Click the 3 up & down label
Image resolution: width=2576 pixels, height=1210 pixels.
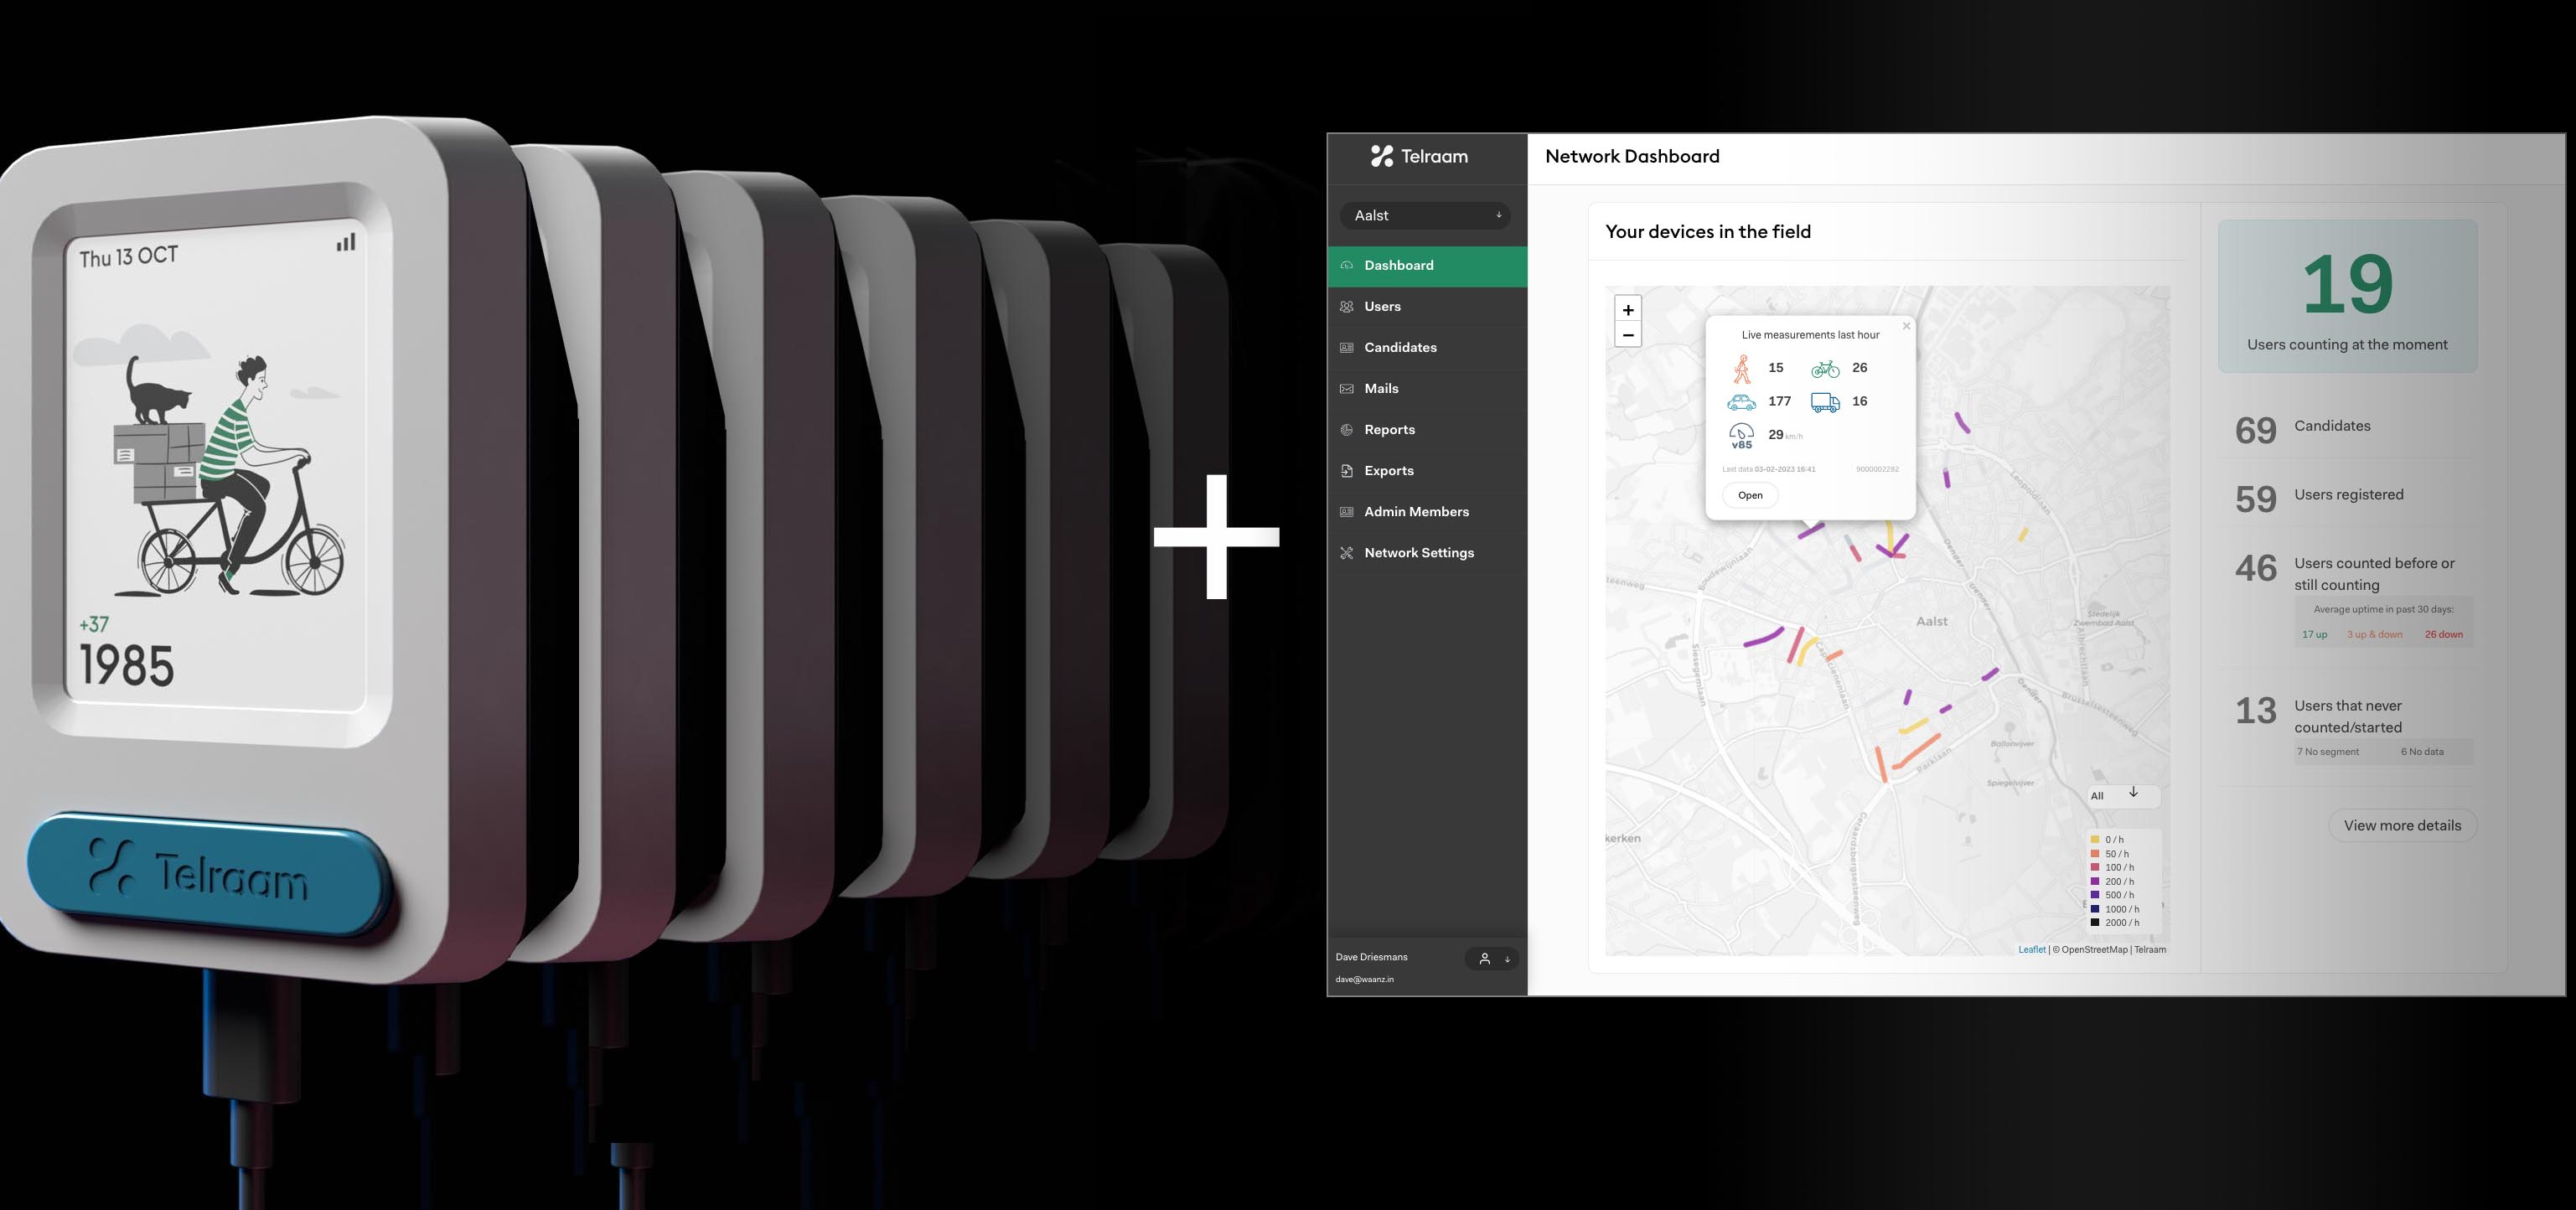point(2374,635)
